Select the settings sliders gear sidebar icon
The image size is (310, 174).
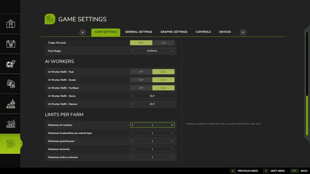pos(10,144)
